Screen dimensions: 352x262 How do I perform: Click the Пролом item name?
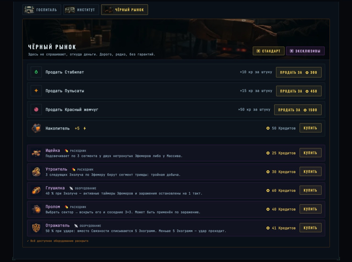point(53,207)
